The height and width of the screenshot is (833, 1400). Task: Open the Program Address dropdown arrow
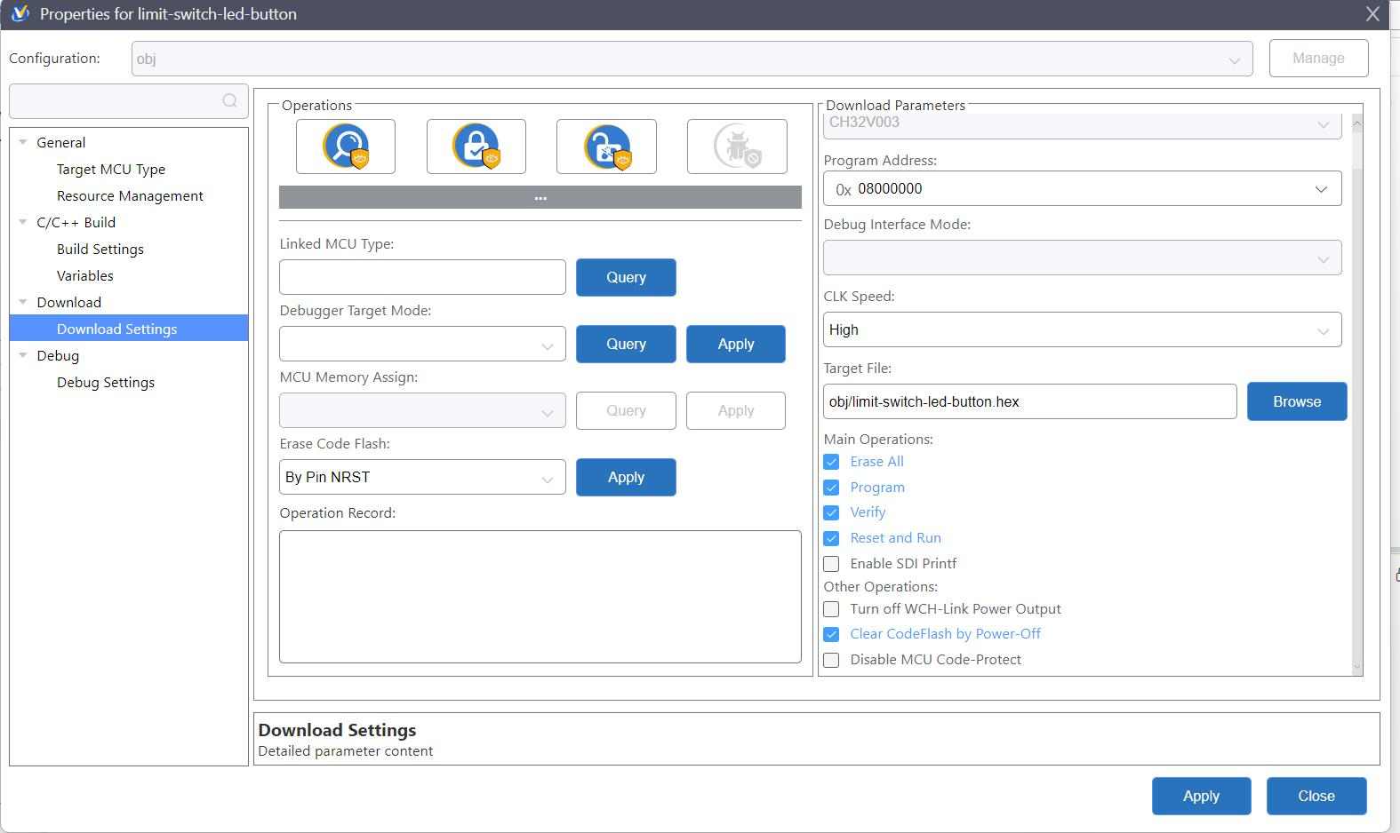click(x=1321, y=189)
